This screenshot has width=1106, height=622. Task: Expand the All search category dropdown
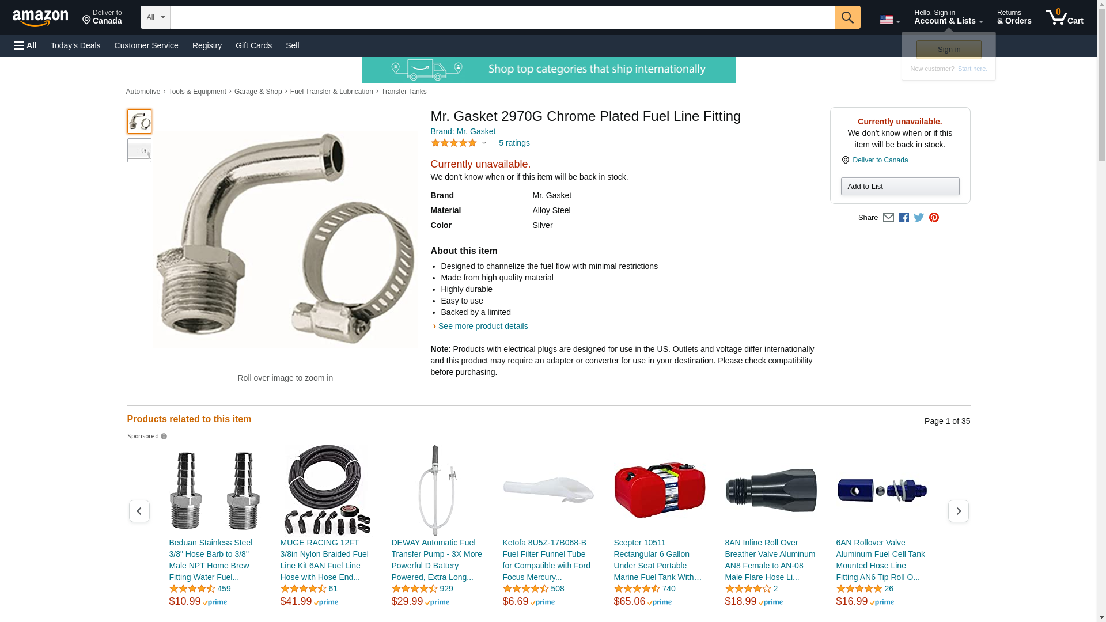pos(156,17)
